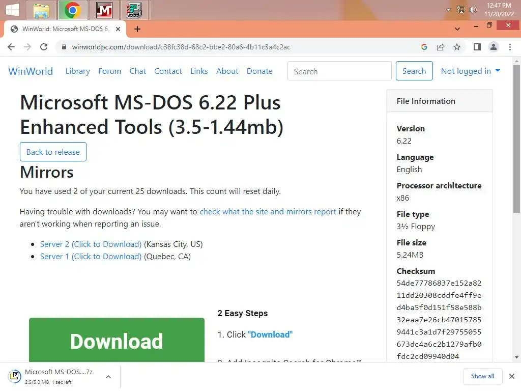Open the taskbar clock and date
521x391 pixels.
[x=499, y=10]
